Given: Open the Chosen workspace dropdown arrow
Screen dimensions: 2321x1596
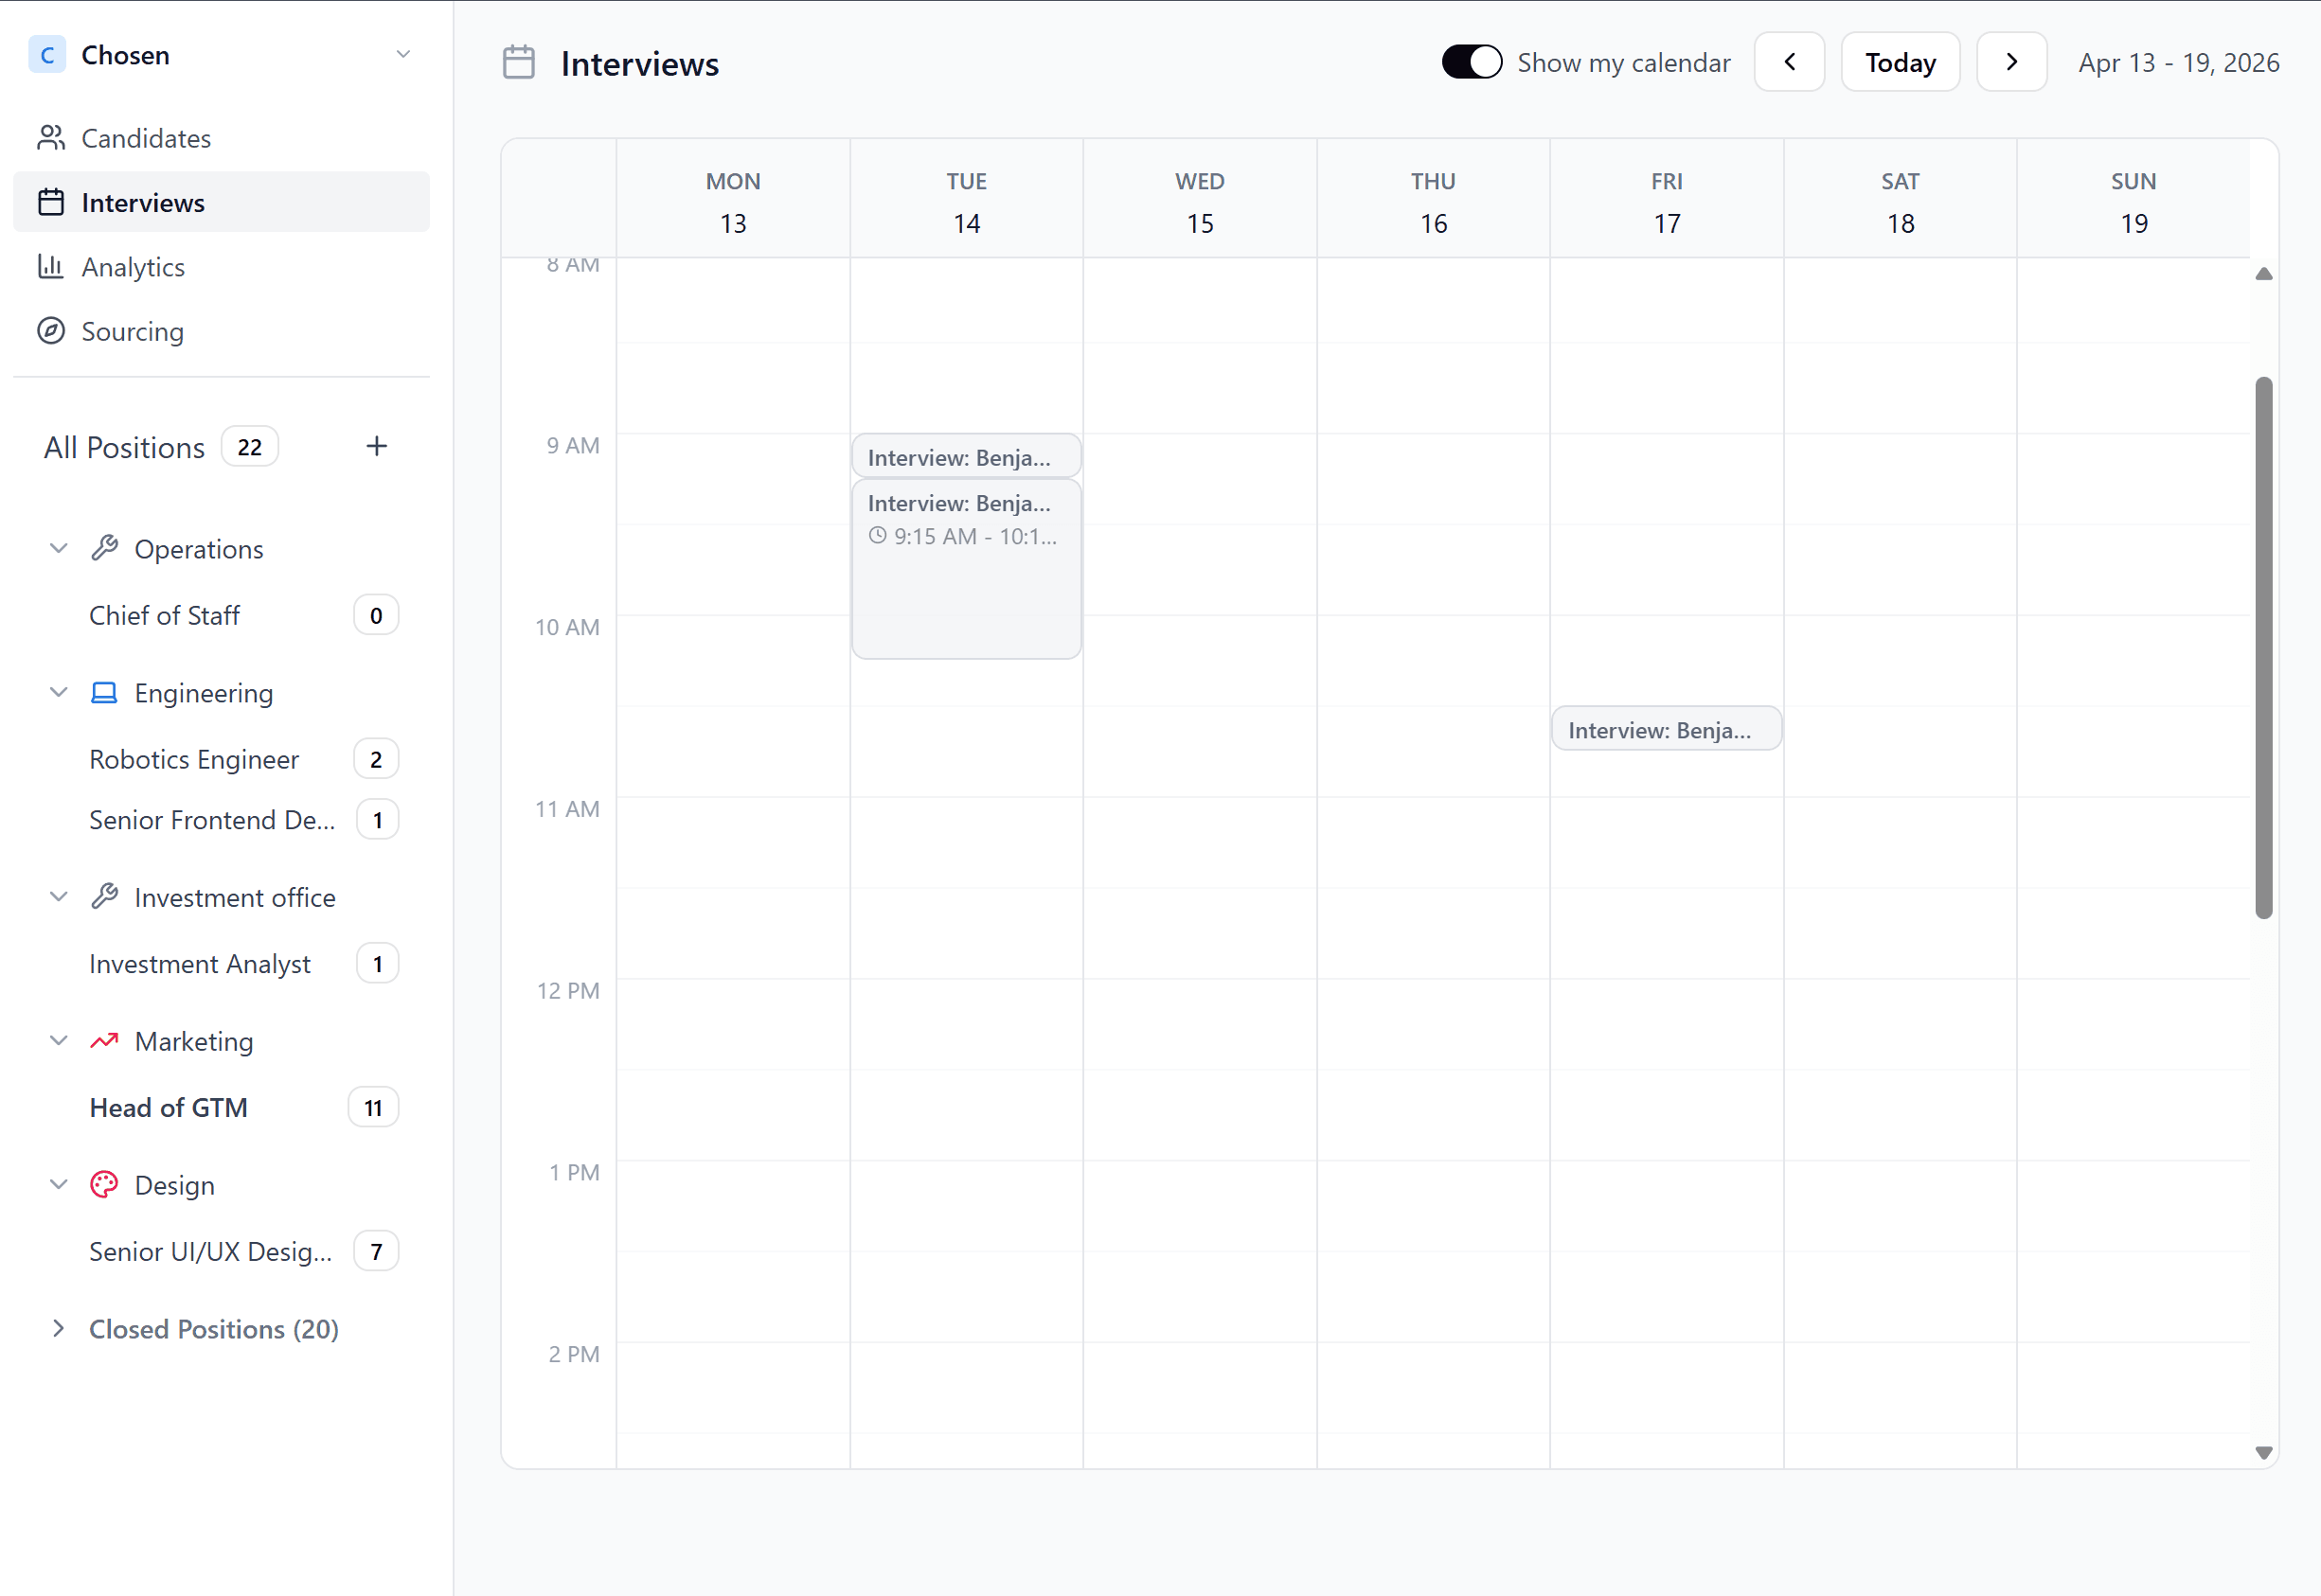Looking at the screenshot, I should [403, 54].
